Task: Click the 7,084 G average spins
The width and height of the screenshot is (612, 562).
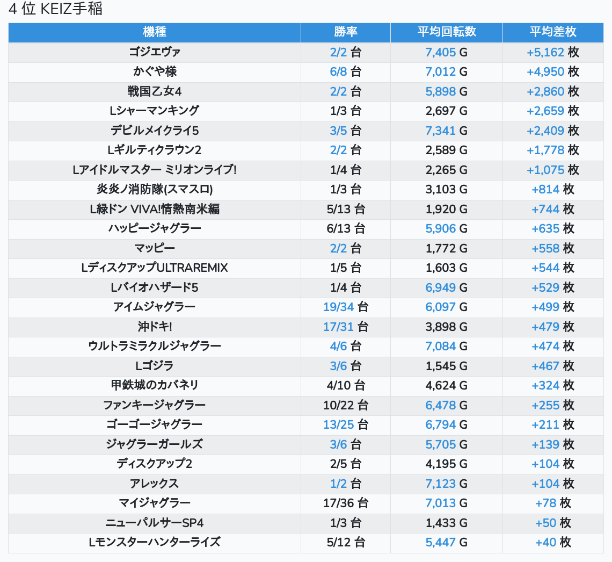Action: (447, 347)
